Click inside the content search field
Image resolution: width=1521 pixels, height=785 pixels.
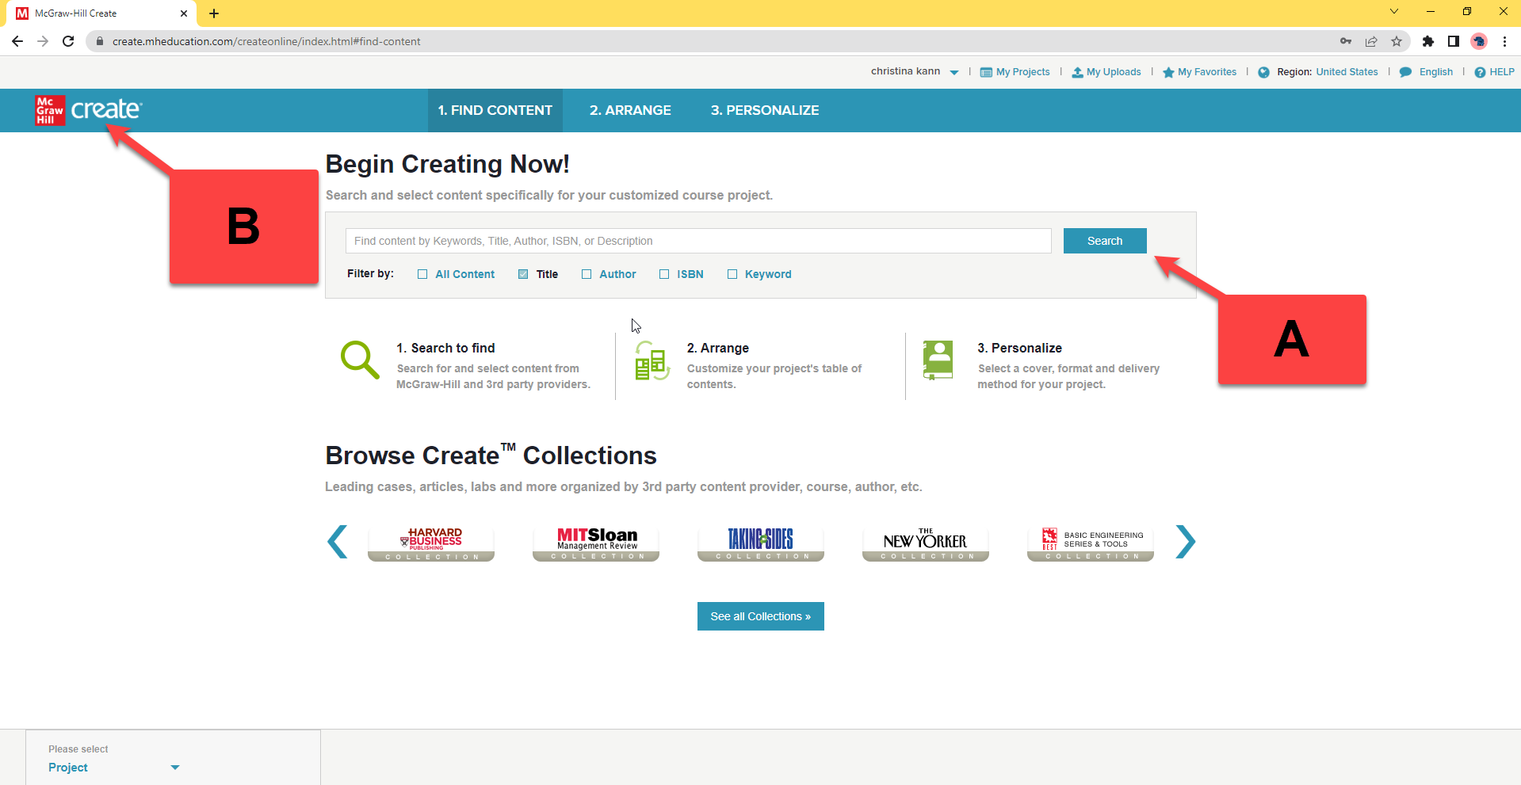click(x=697, y=240)
